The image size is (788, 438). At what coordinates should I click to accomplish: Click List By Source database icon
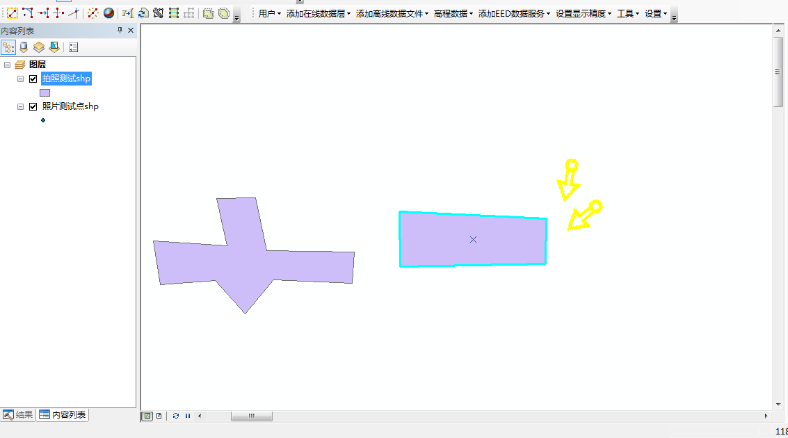point(24,47)
